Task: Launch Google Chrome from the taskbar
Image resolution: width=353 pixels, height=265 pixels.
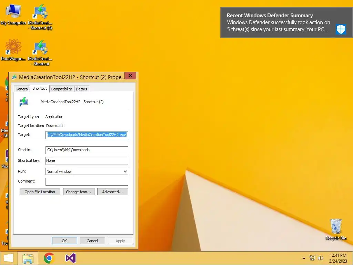Action: coord(49,258)
